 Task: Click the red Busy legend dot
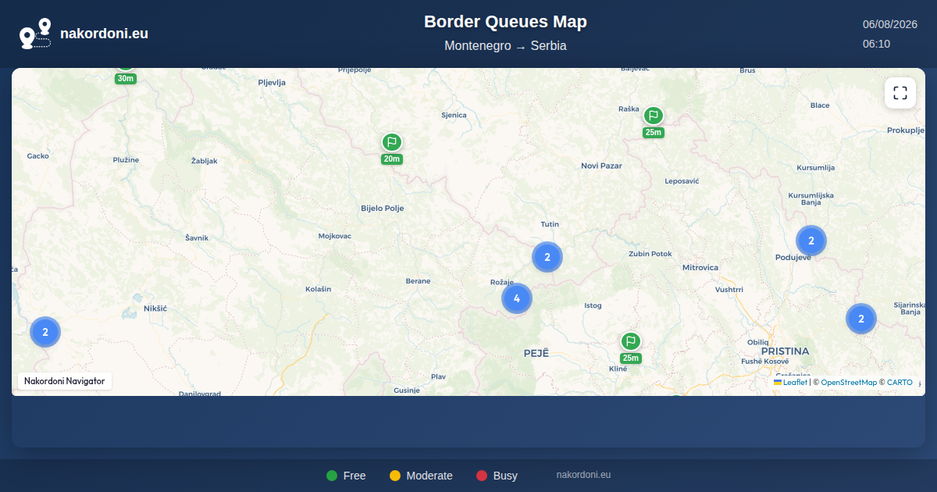482,476
